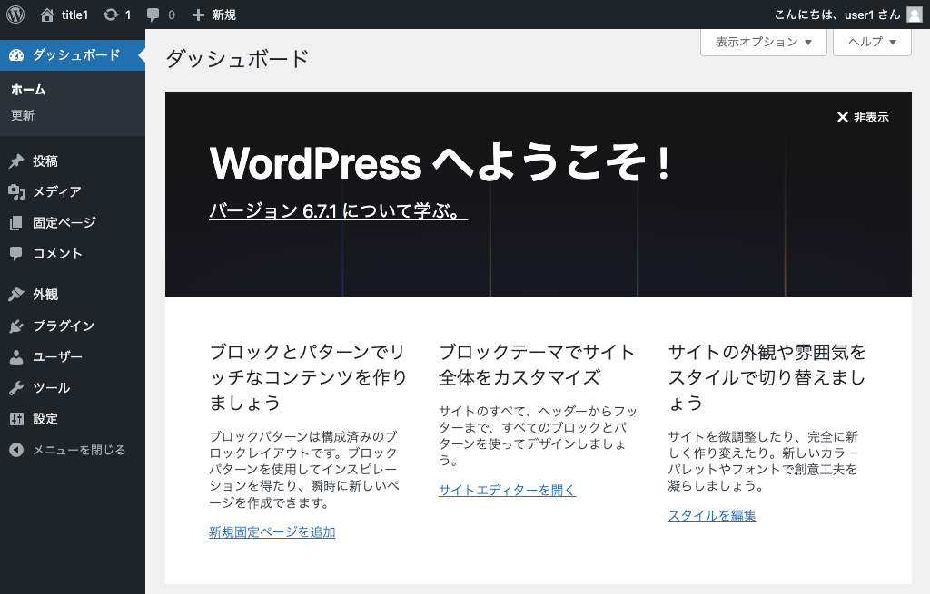Open the WordPress logo menu

tap(15, 15)
